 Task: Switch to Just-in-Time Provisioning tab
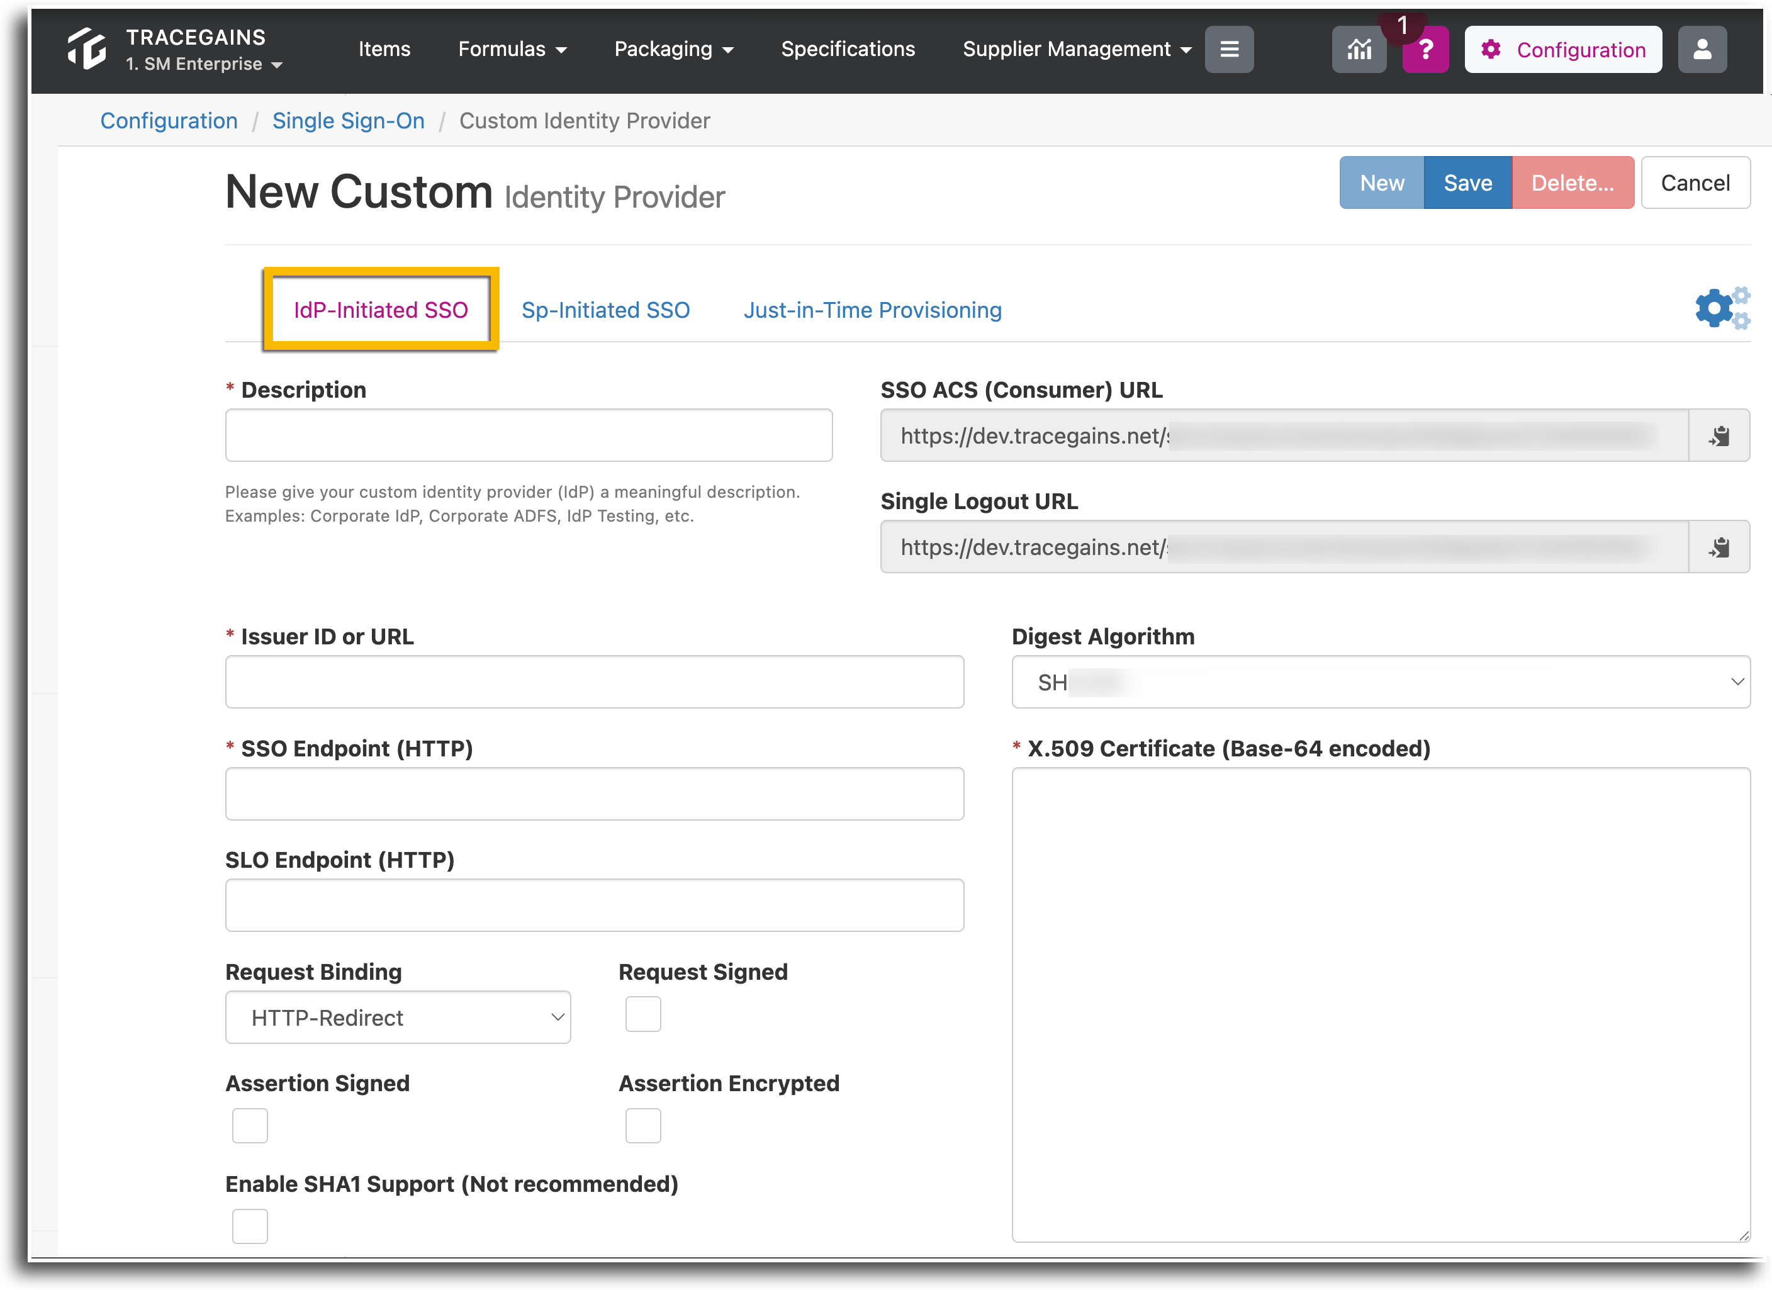[872, 310]
